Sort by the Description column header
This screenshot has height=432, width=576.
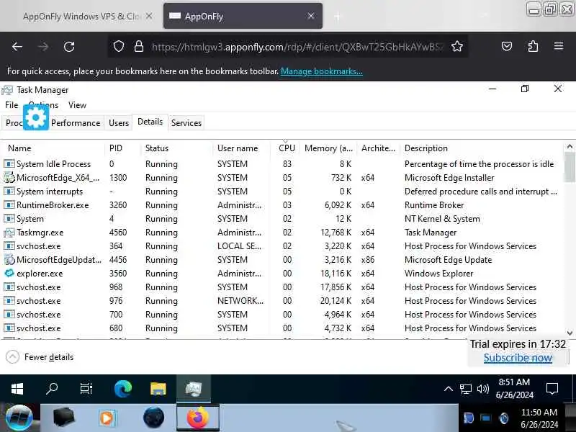click(481, 148)
